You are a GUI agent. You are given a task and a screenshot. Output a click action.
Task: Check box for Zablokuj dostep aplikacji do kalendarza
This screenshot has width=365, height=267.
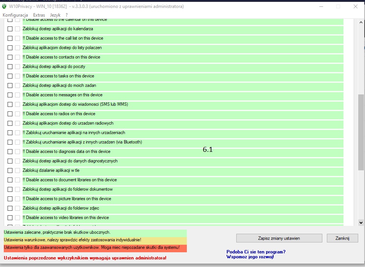pyautogui.click(x=10, y=29)
